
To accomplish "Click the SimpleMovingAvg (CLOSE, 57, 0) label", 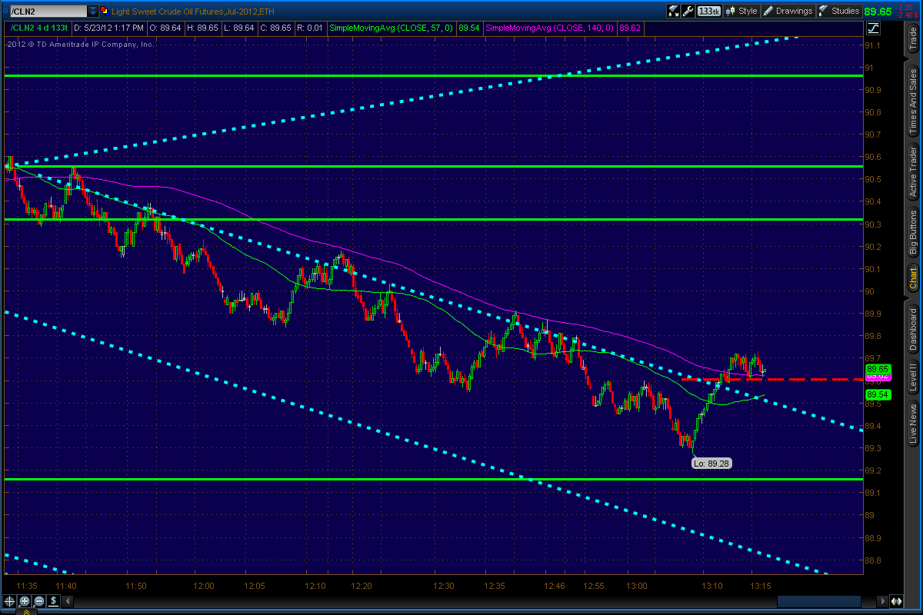I will tap(392, 28).
